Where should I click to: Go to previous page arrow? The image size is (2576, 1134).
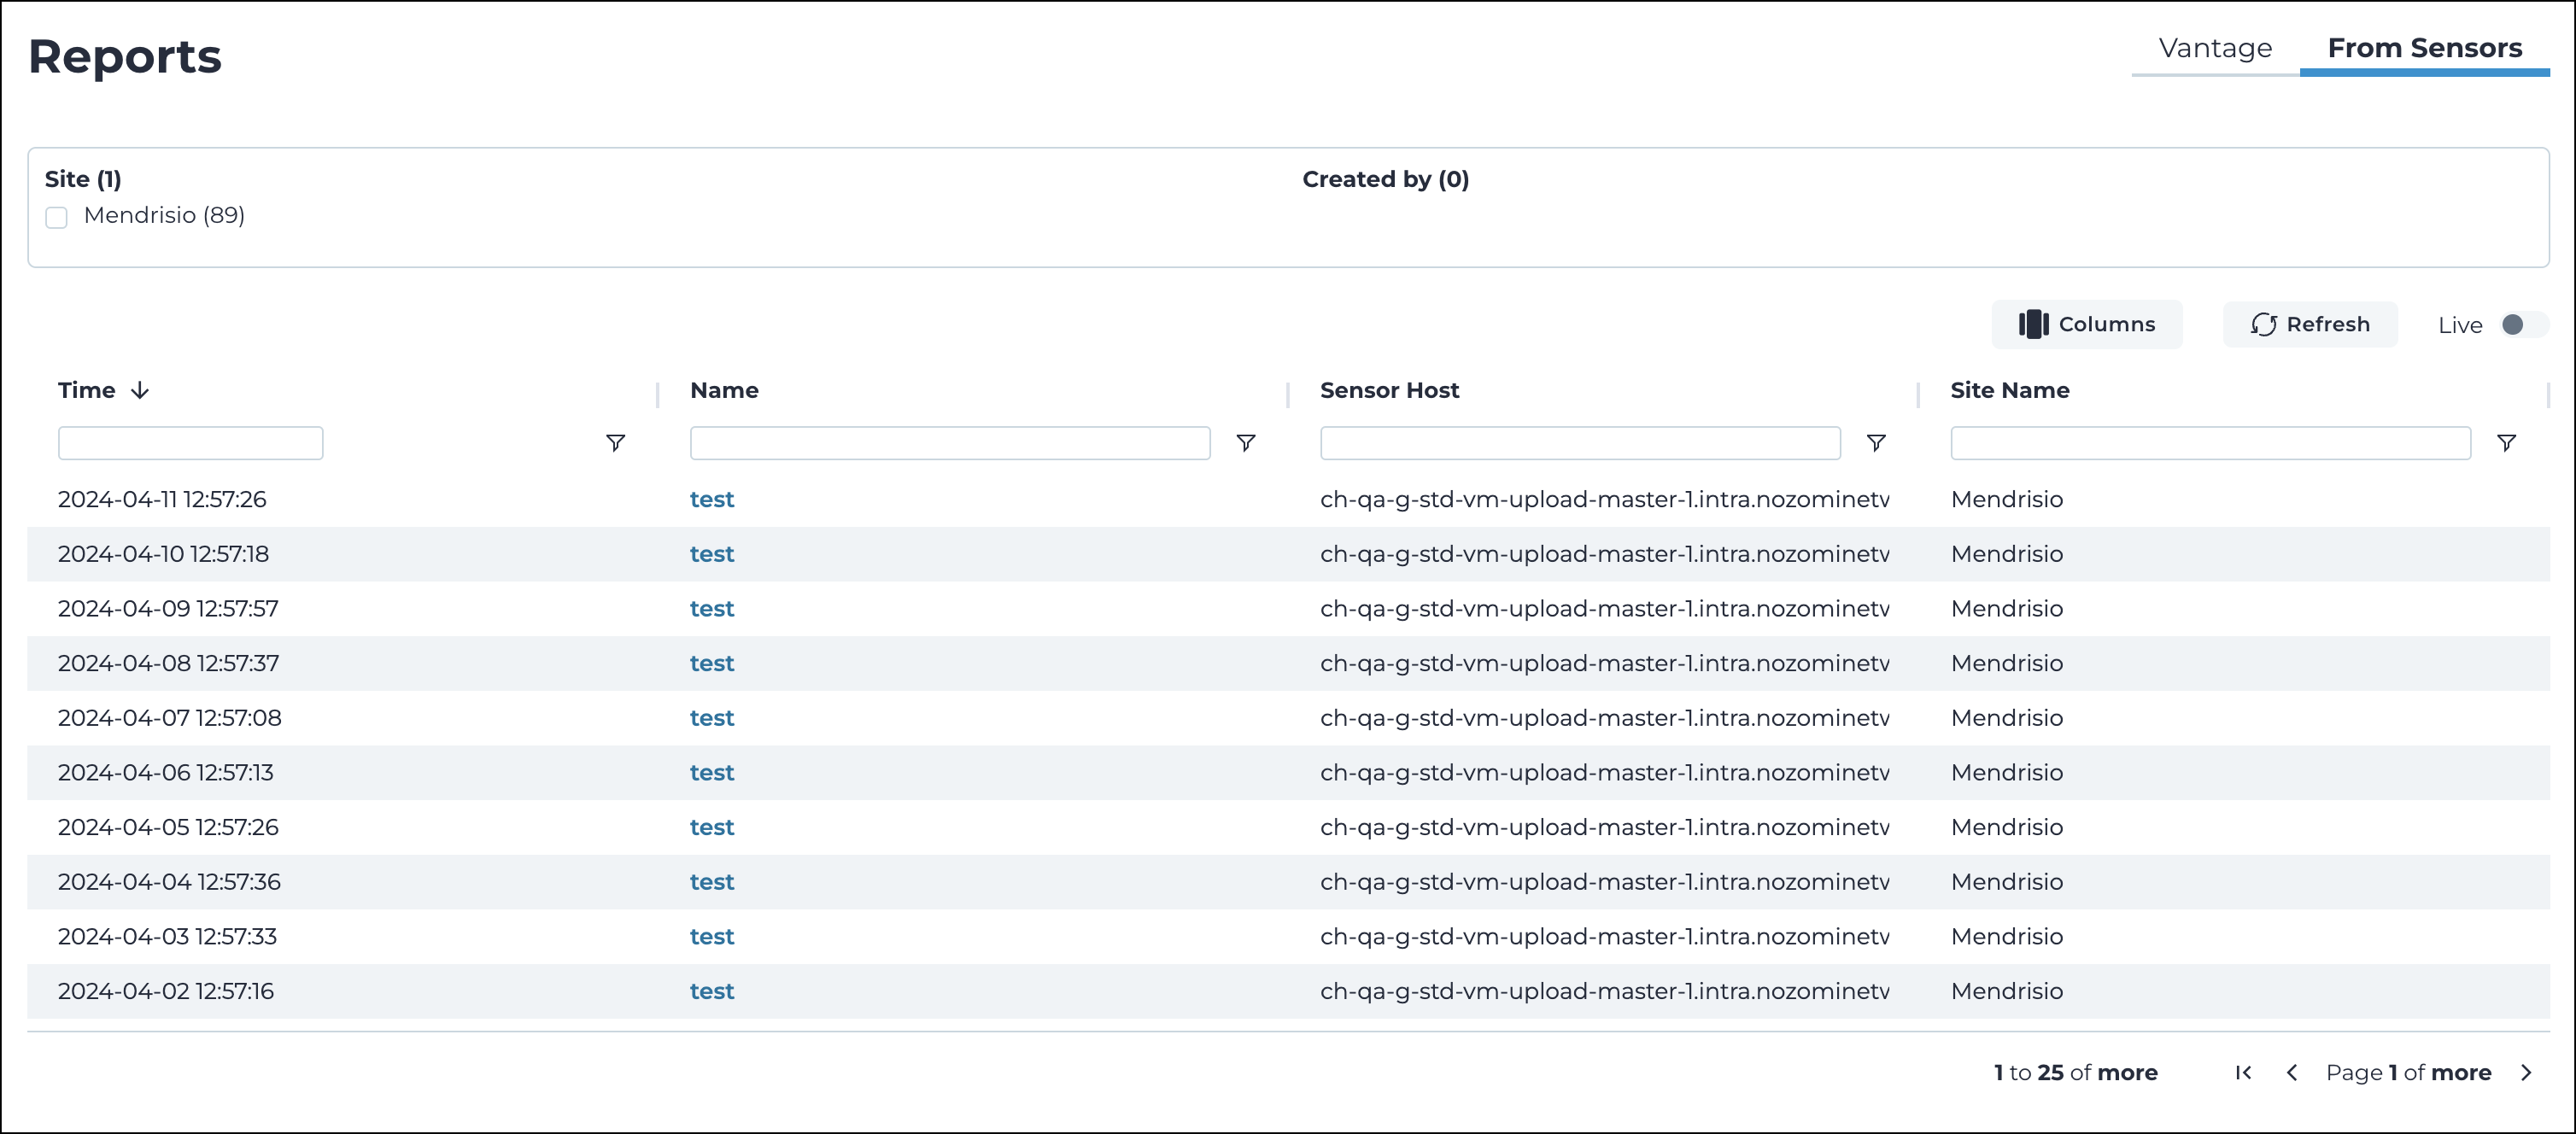(2292, 1072)
